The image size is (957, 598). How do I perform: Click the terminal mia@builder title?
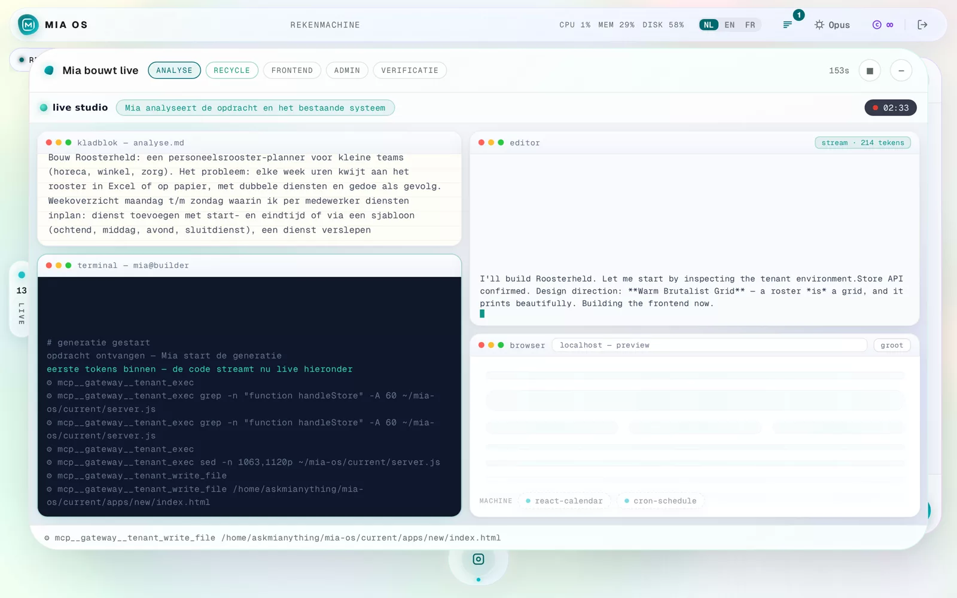click(133, 265)
